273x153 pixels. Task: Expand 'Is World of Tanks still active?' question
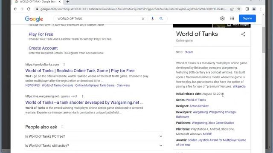pyautogui.click(x=94, y=145)
